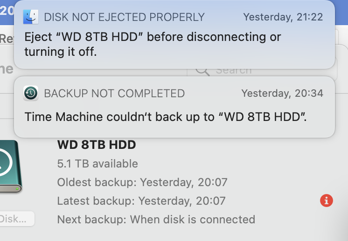
Task: Click the Oldest backup date line
Action: click(142, 182)
